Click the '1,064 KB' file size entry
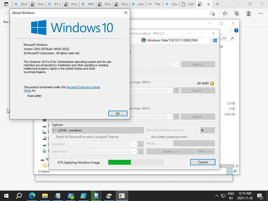The height and width of the screenshot is (201, 268). [x=229, y=114]
